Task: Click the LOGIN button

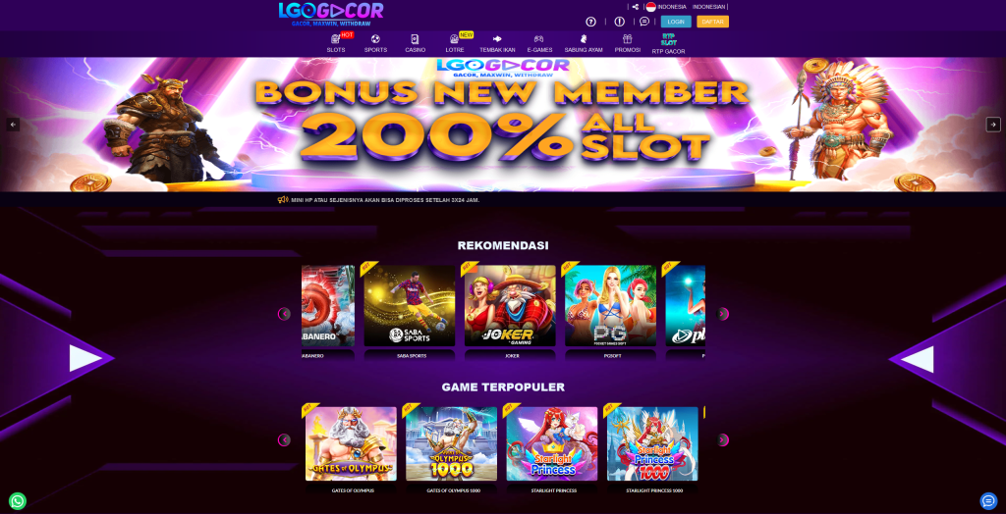Action: pyautogui.click(x=676, y=22)
